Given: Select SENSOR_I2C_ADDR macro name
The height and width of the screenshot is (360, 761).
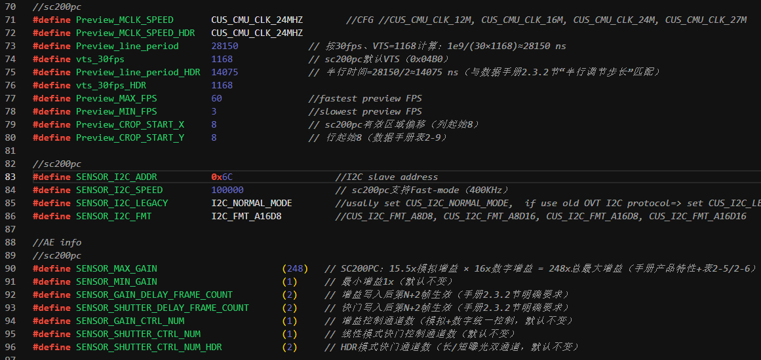Looking at the screenshot, I should (x=117, y=177).
